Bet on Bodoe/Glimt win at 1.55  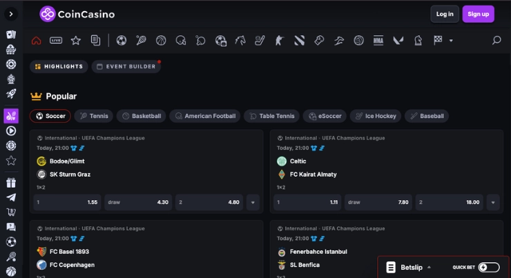pyautogui.click(x=67, y=202)
